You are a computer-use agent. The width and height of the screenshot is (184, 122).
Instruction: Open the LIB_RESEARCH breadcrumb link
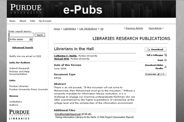pos(88,29)
